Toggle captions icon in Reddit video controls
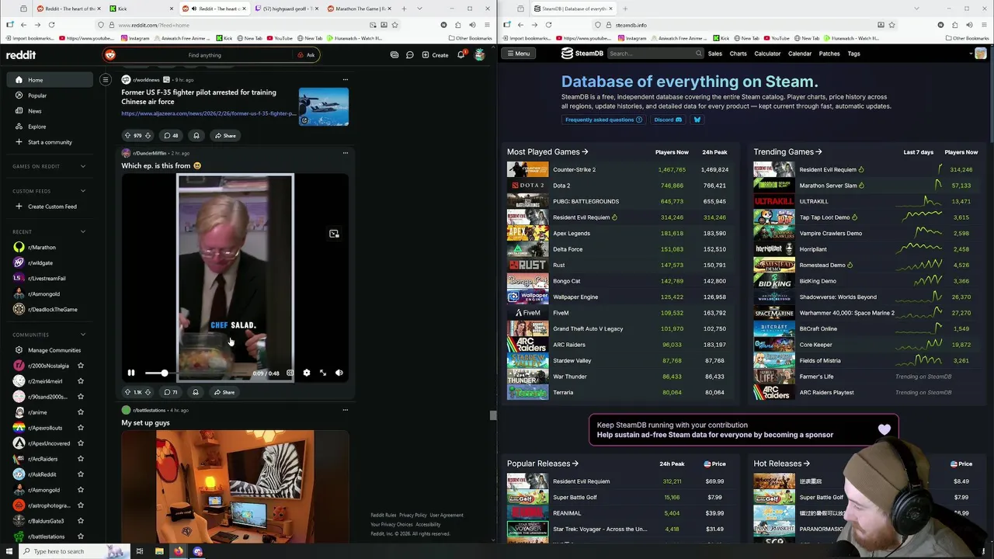 tap(290, 373)
